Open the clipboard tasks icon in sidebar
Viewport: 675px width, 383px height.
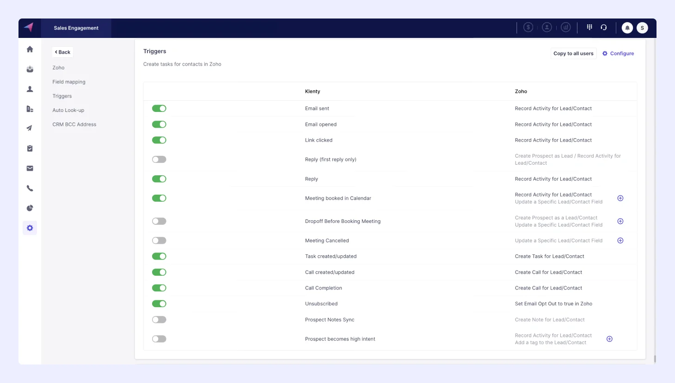[30, 148]
